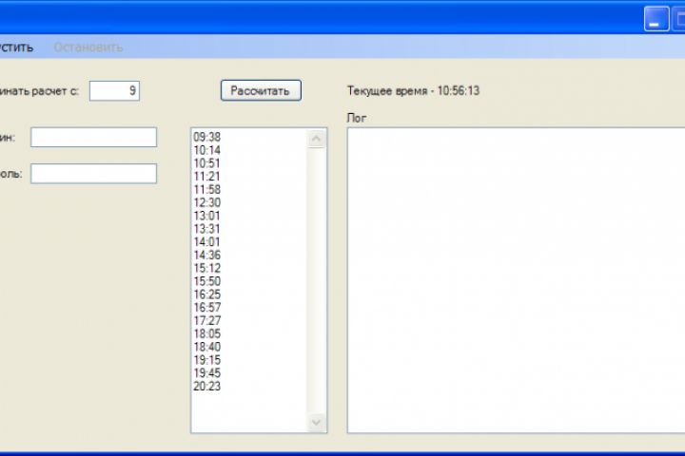Select the 20:23 list entry
The height and width of the screenshot is (456, 685).
click(207, 386)
